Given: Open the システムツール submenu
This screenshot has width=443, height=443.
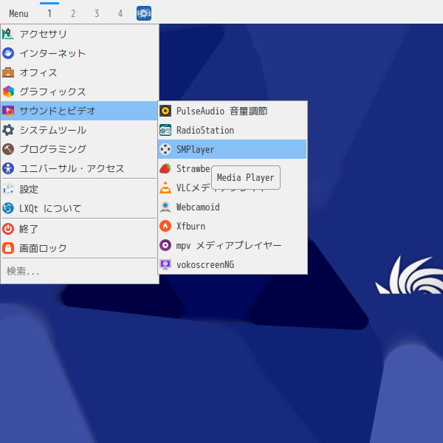Looking at the screenshot, I should pos(79,130).
